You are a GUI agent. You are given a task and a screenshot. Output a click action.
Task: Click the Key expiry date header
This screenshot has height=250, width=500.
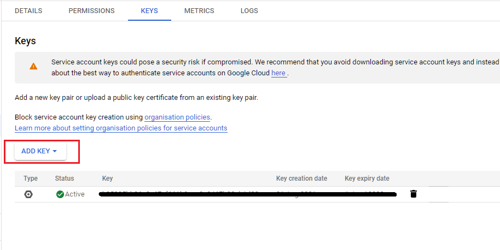pyautogui.click(x=367, y=178)
